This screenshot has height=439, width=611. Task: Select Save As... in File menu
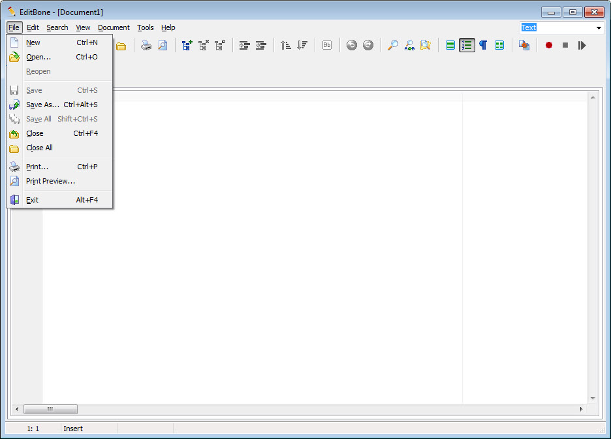pyautogui.click(x=59, y=105)
